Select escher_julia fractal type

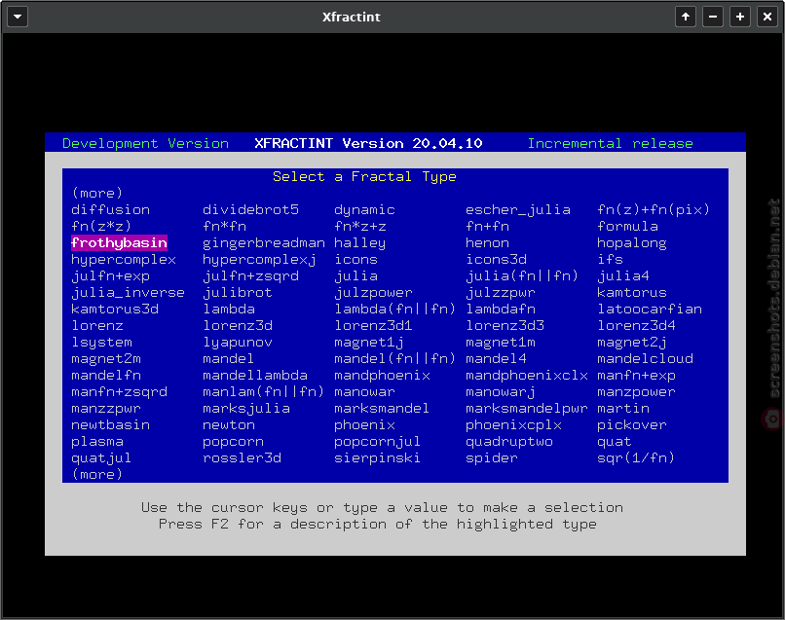[518, 209]
